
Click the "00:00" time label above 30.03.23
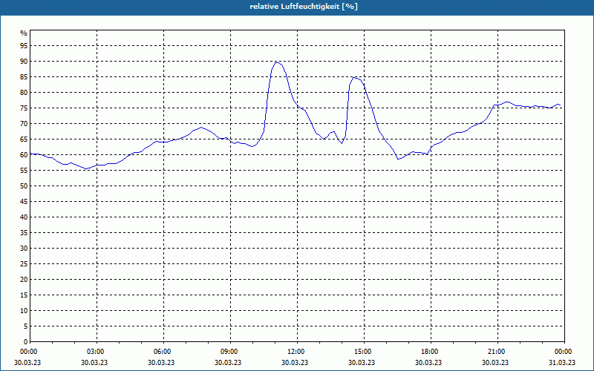coord(28,352)
